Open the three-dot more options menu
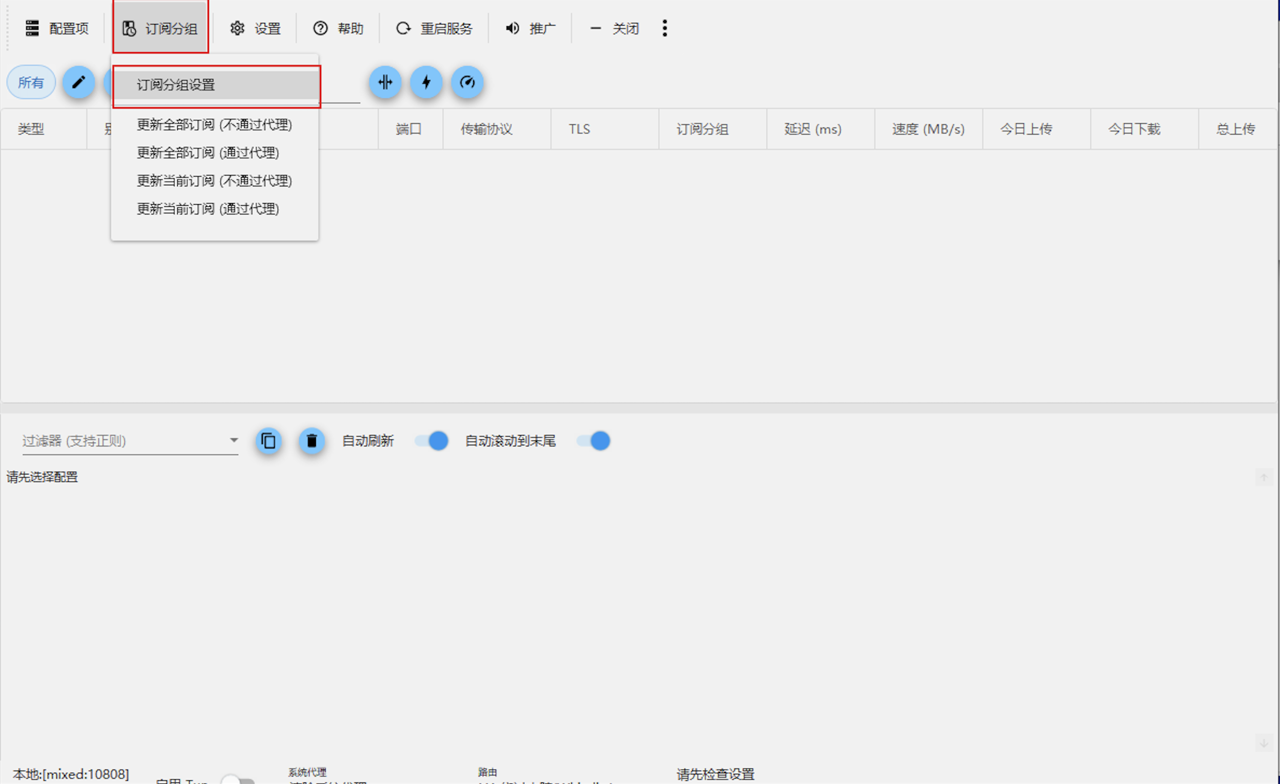Image resolution: width=1280 pixels, height=784 pixels. (x=665, y=28)
